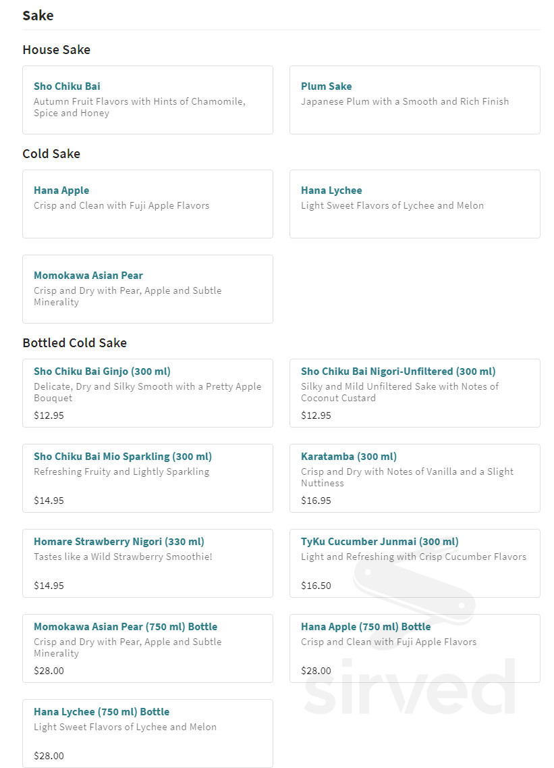
Task: Click Hana Lychee (750 ml) Bottle title
Action: [101, 712]
